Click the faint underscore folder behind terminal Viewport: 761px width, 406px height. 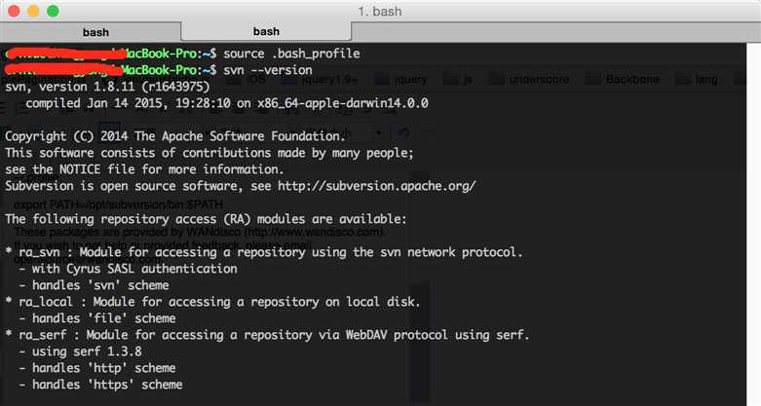[529, 79]
